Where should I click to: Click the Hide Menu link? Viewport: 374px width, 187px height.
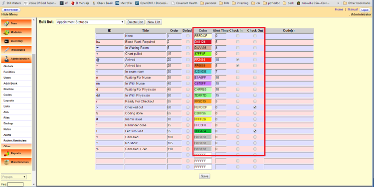pyautogui.click(x=9, y=14)
